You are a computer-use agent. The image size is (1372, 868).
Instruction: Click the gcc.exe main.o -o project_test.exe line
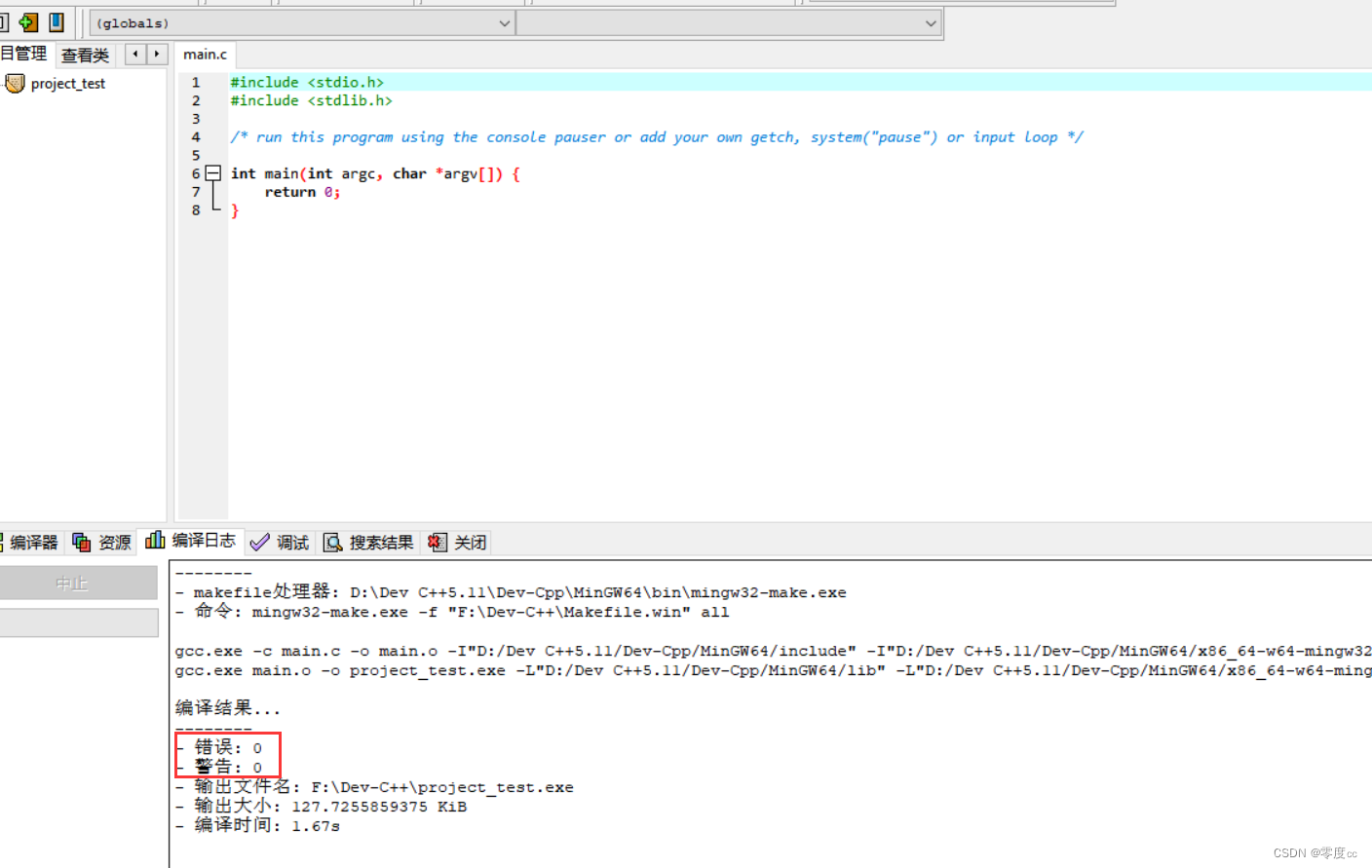(x=773, y=670)
